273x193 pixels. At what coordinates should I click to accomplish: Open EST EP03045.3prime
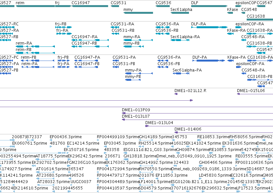tap(105, 147)
